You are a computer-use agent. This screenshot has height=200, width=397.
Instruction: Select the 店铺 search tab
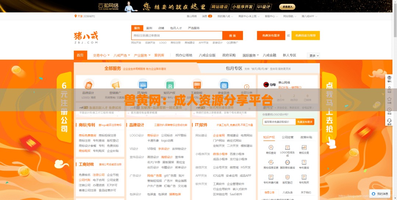pyautogui.click(x=161, y=28)
